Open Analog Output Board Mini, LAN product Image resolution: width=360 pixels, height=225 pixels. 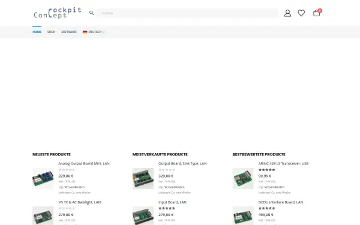(84, 163)
